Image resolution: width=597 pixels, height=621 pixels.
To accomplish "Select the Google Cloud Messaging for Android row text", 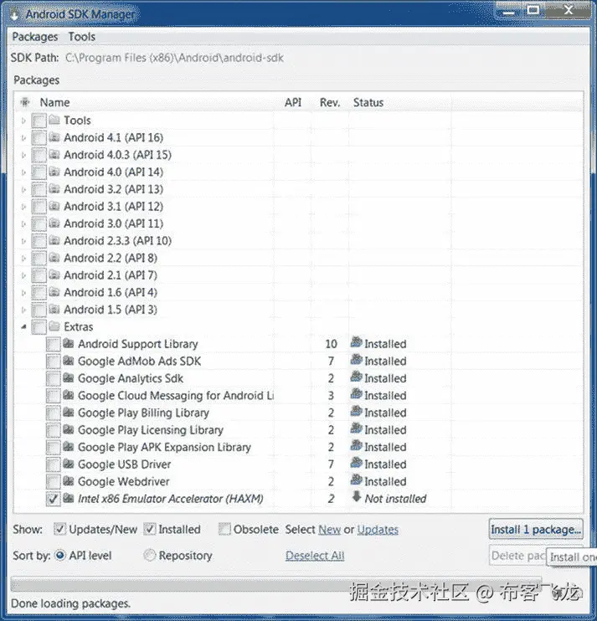I will (x=176, y=396).
